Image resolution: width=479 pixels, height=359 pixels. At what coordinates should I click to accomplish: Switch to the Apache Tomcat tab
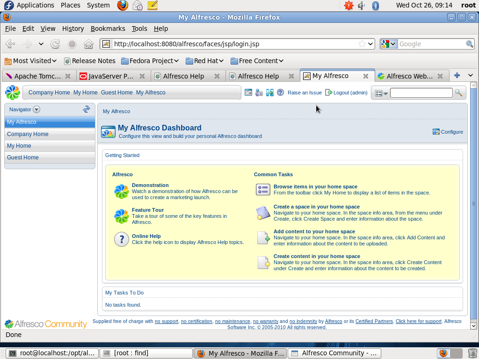click(x=38, y=76)
